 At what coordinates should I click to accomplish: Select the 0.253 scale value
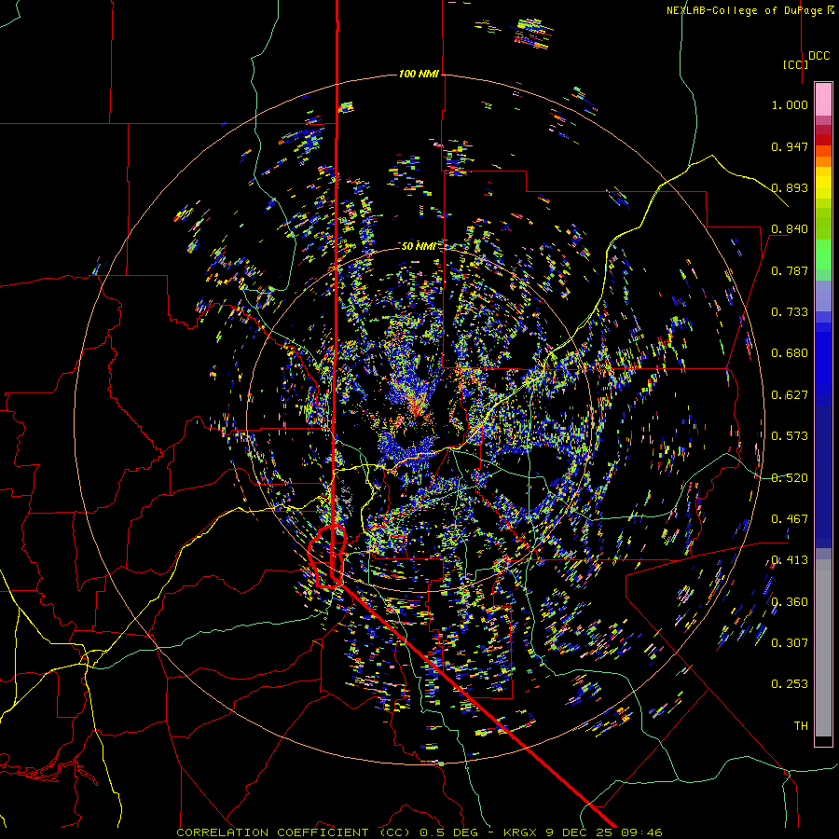tap(790, 684)
